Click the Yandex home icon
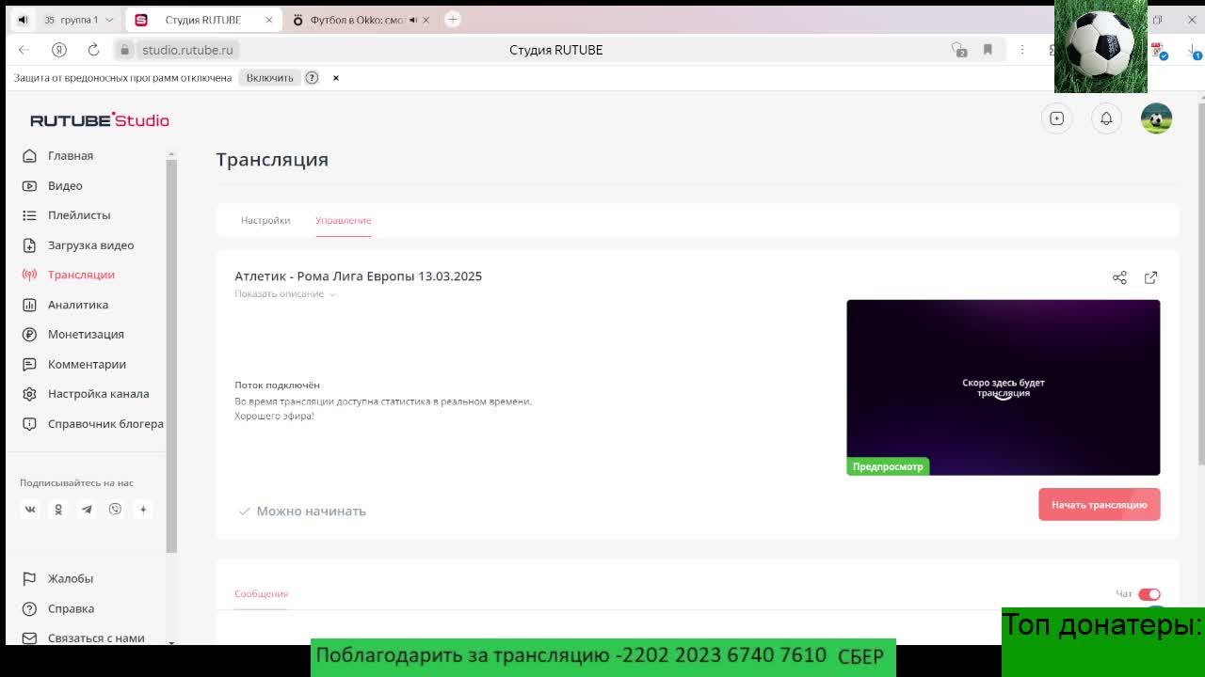The width and height of the screenshot is (1205, 677). pyautogui.click(x=59, y=50)
